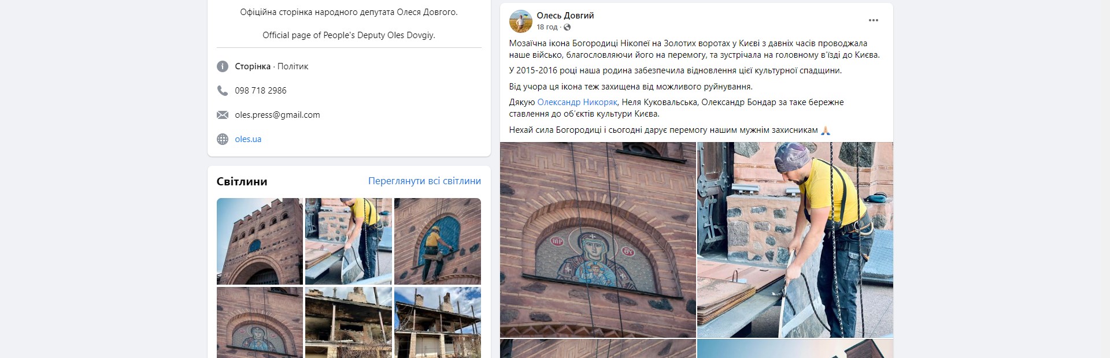Open thumbnail of worker in yellow shirt
Image resolution: width=1110 pixels, height=358 pixels.
(349, 241)
